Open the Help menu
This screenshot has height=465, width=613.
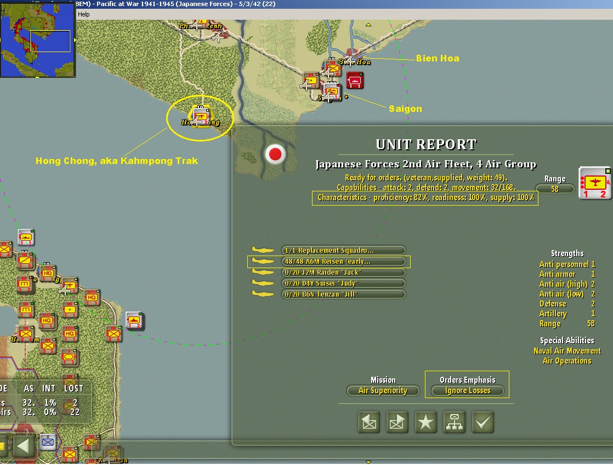tap(84, 14)
